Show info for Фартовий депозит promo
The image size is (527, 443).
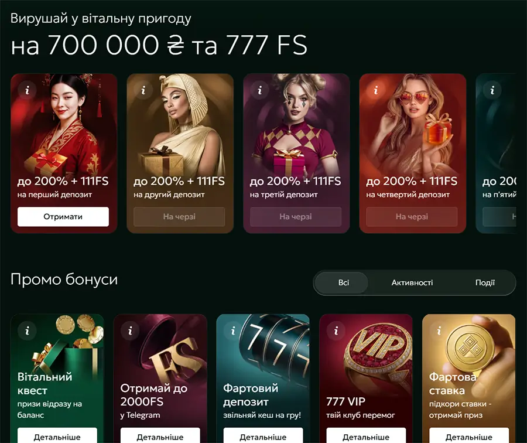click(x=233, y=331)
